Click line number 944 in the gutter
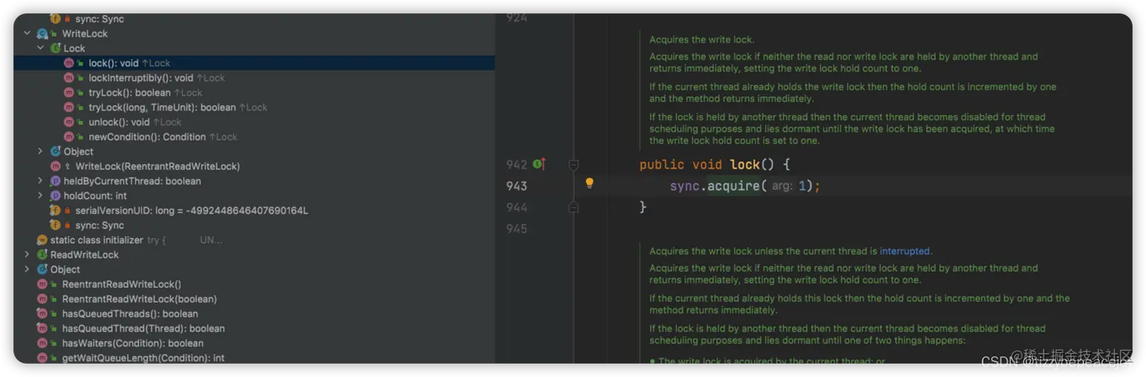This screenshot has height=377, width=1146. point(516,207)
